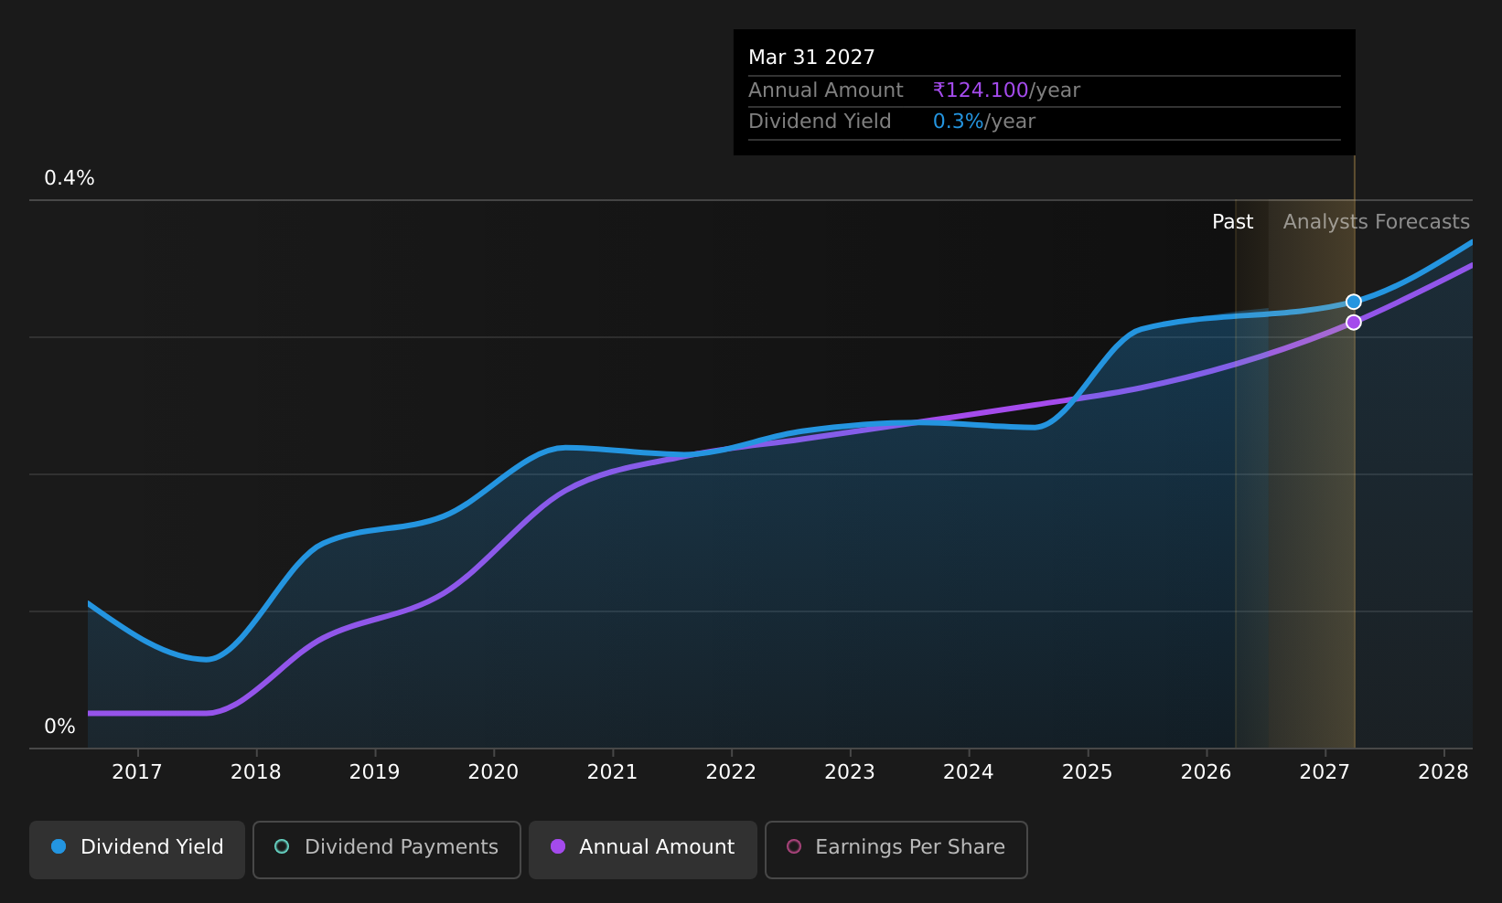
Task: Click the 'Annual Amount' tooltip row label
Action: (x=826, y=90)
